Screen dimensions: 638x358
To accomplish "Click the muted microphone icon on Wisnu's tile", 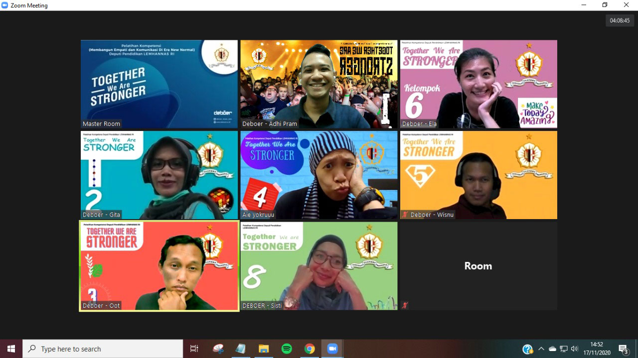I will pos(405,215).
